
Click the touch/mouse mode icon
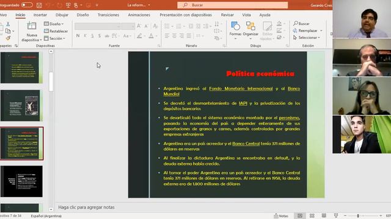coord(76,5)
